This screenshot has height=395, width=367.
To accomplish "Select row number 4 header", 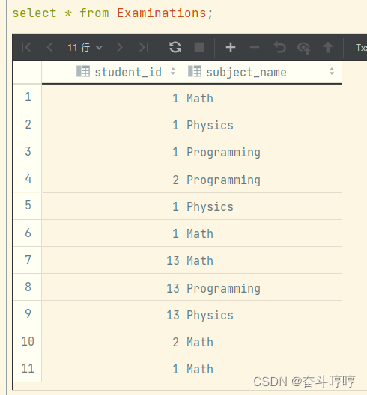I will (27, 179).
